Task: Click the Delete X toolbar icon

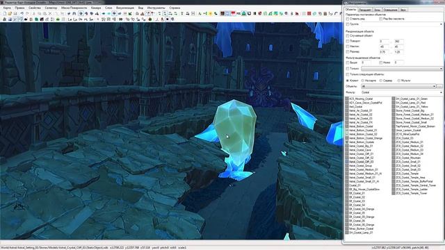Action: pos(50,14)
